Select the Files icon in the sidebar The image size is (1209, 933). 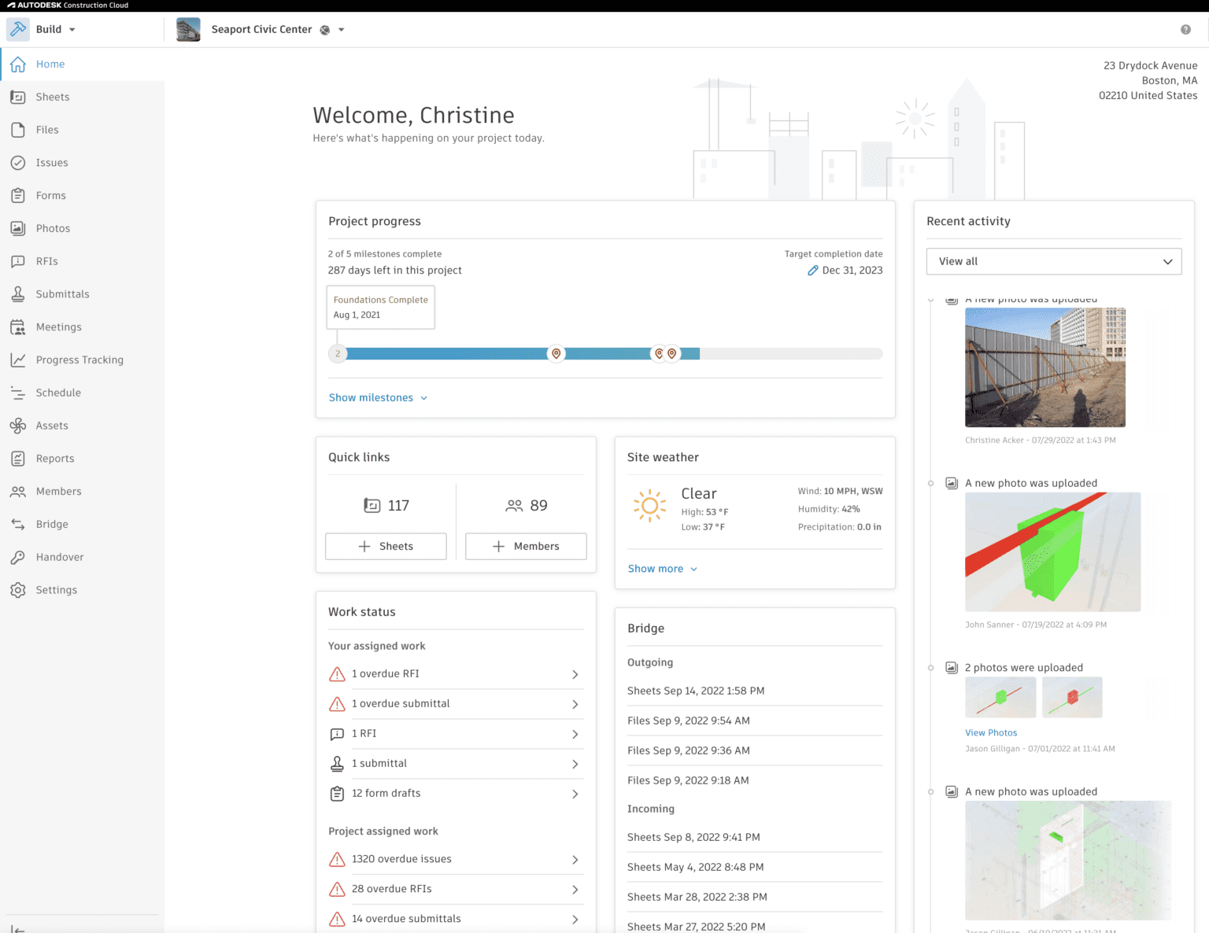[x=46, y=129]
